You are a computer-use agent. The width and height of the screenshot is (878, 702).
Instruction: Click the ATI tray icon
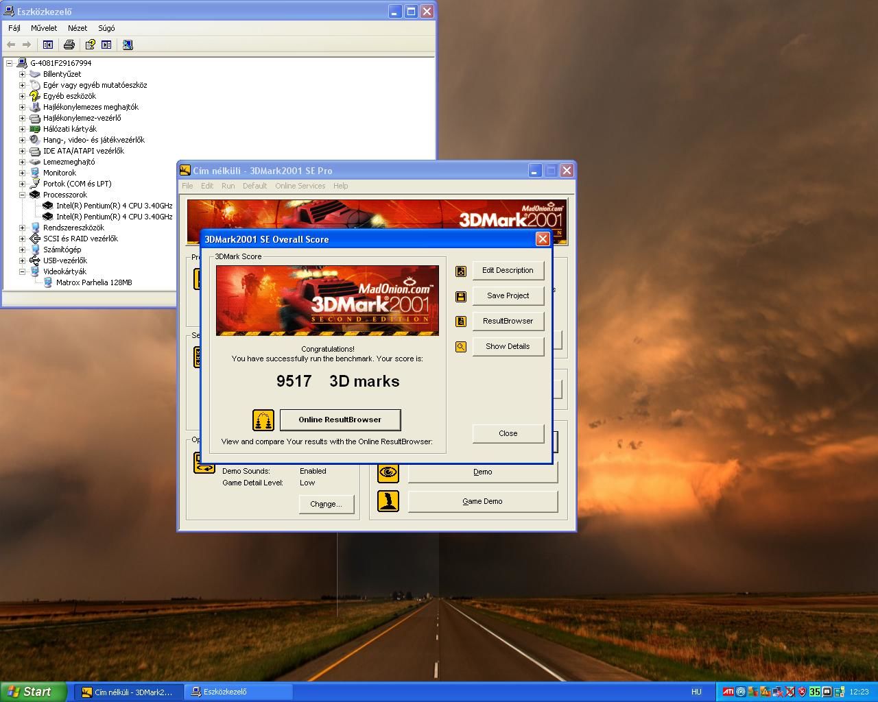click(x=728, y=692)
